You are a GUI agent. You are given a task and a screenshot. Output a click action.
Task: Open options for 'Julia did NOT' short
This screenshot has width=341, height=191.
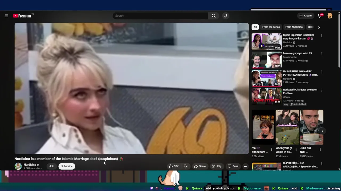[x=320, y=149]
